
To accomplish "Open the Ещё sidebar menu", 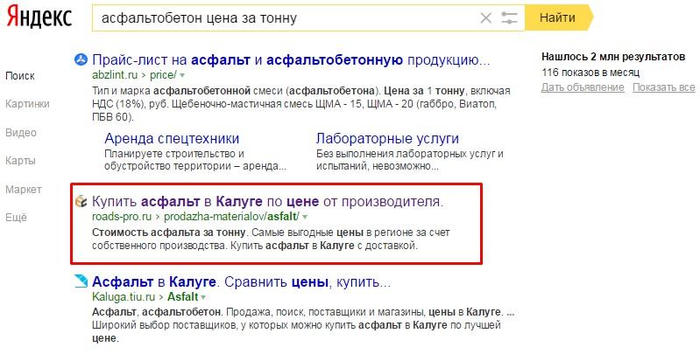I will [17, 218].
